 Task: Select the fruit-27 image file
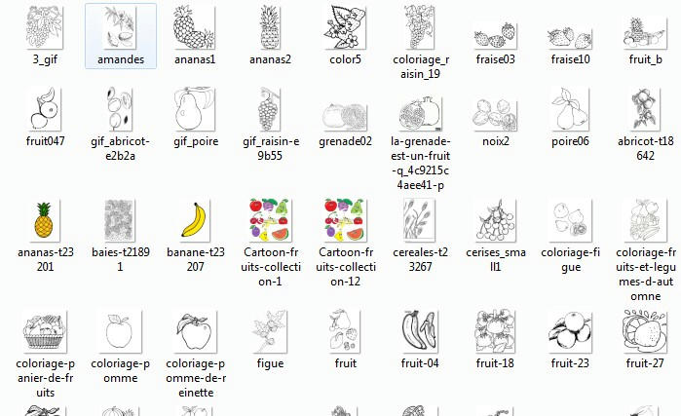pos(645,331)
